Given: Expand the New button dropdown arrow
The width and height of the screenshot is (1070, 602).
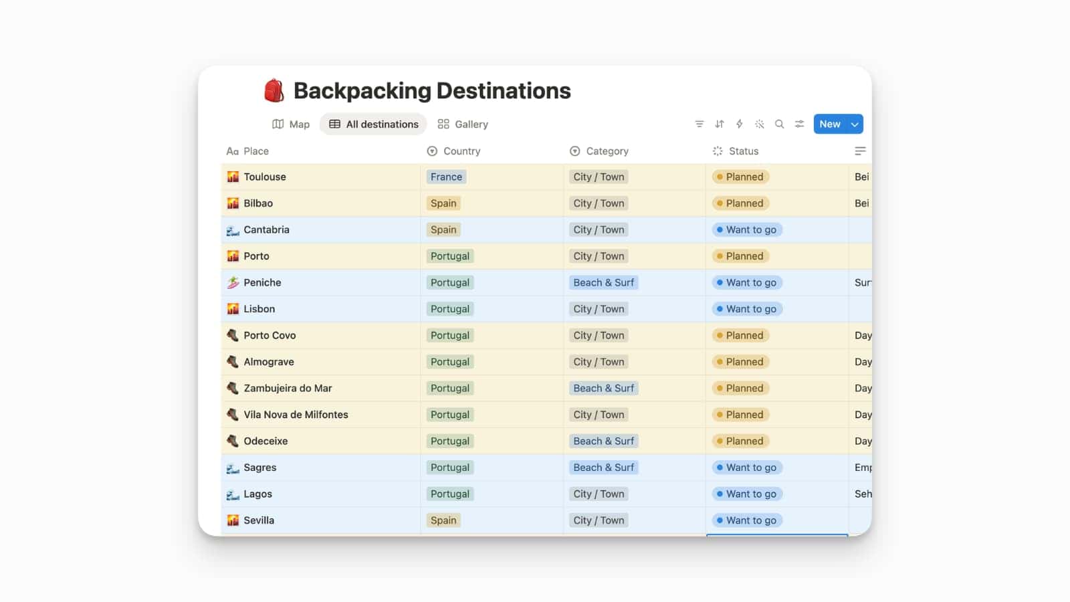Looking at the screenshot, I should [x=855, y=124].
